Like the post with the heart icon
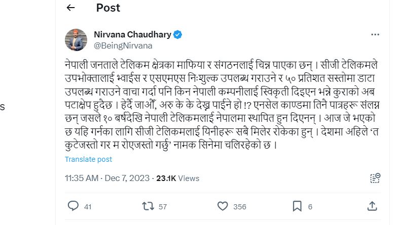405x225 pixels. coord(223,206)
